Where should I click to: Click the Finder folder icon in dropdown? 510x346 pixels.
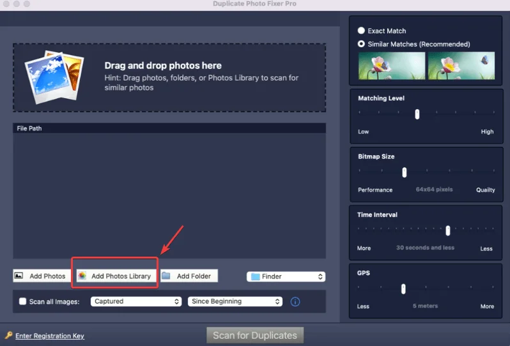[x=255, y=276]
